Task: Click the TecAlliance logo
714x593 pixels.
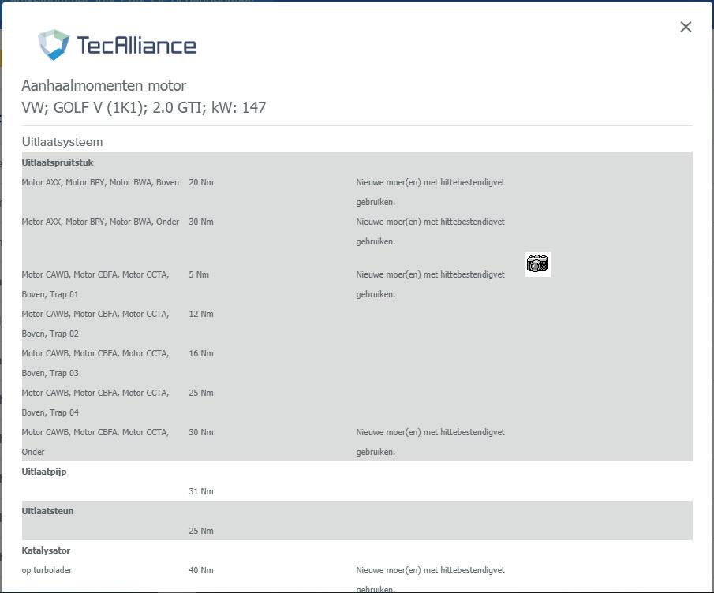Action: point(117,45)
